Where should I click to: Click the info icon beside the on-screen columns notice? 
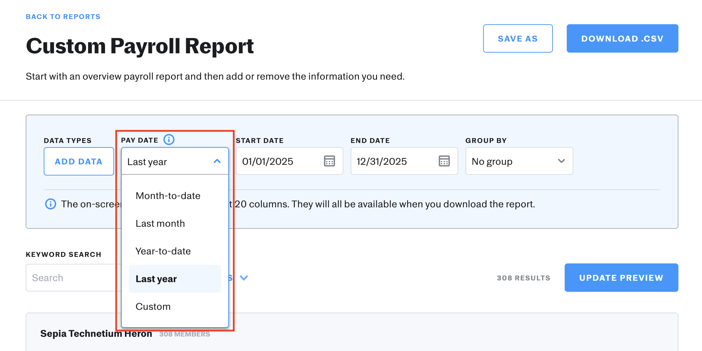click(x=51, y=204)
